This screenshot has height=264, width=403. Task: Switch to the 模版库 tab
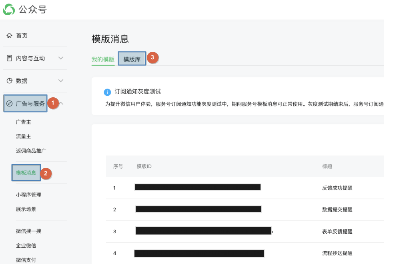pos(132,59)
